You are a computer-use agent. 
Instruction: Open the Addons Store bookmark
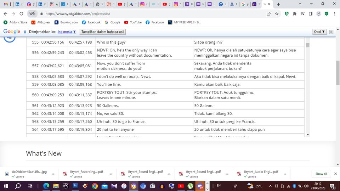pyautogui.click(x=15, y=22)
